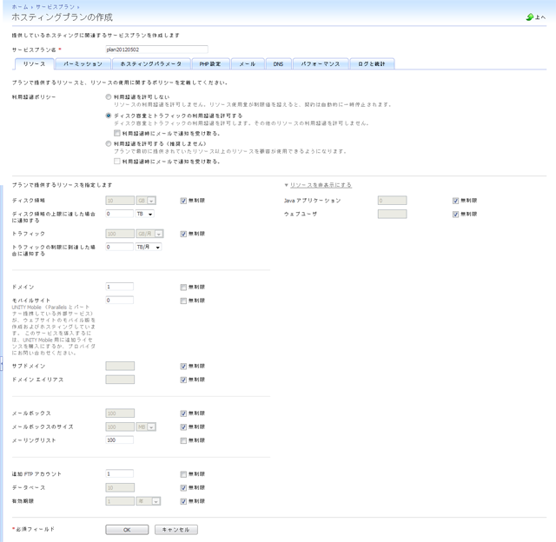Click the サービスプラン名 text field
This screenshot has height=542, width=556.
point(156,50)
